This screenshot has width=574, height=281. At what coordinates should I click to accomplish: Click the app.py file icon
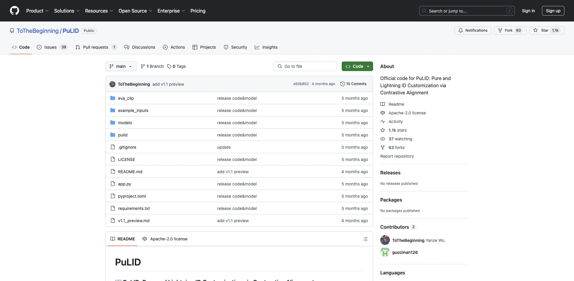[x=113, y=184]
